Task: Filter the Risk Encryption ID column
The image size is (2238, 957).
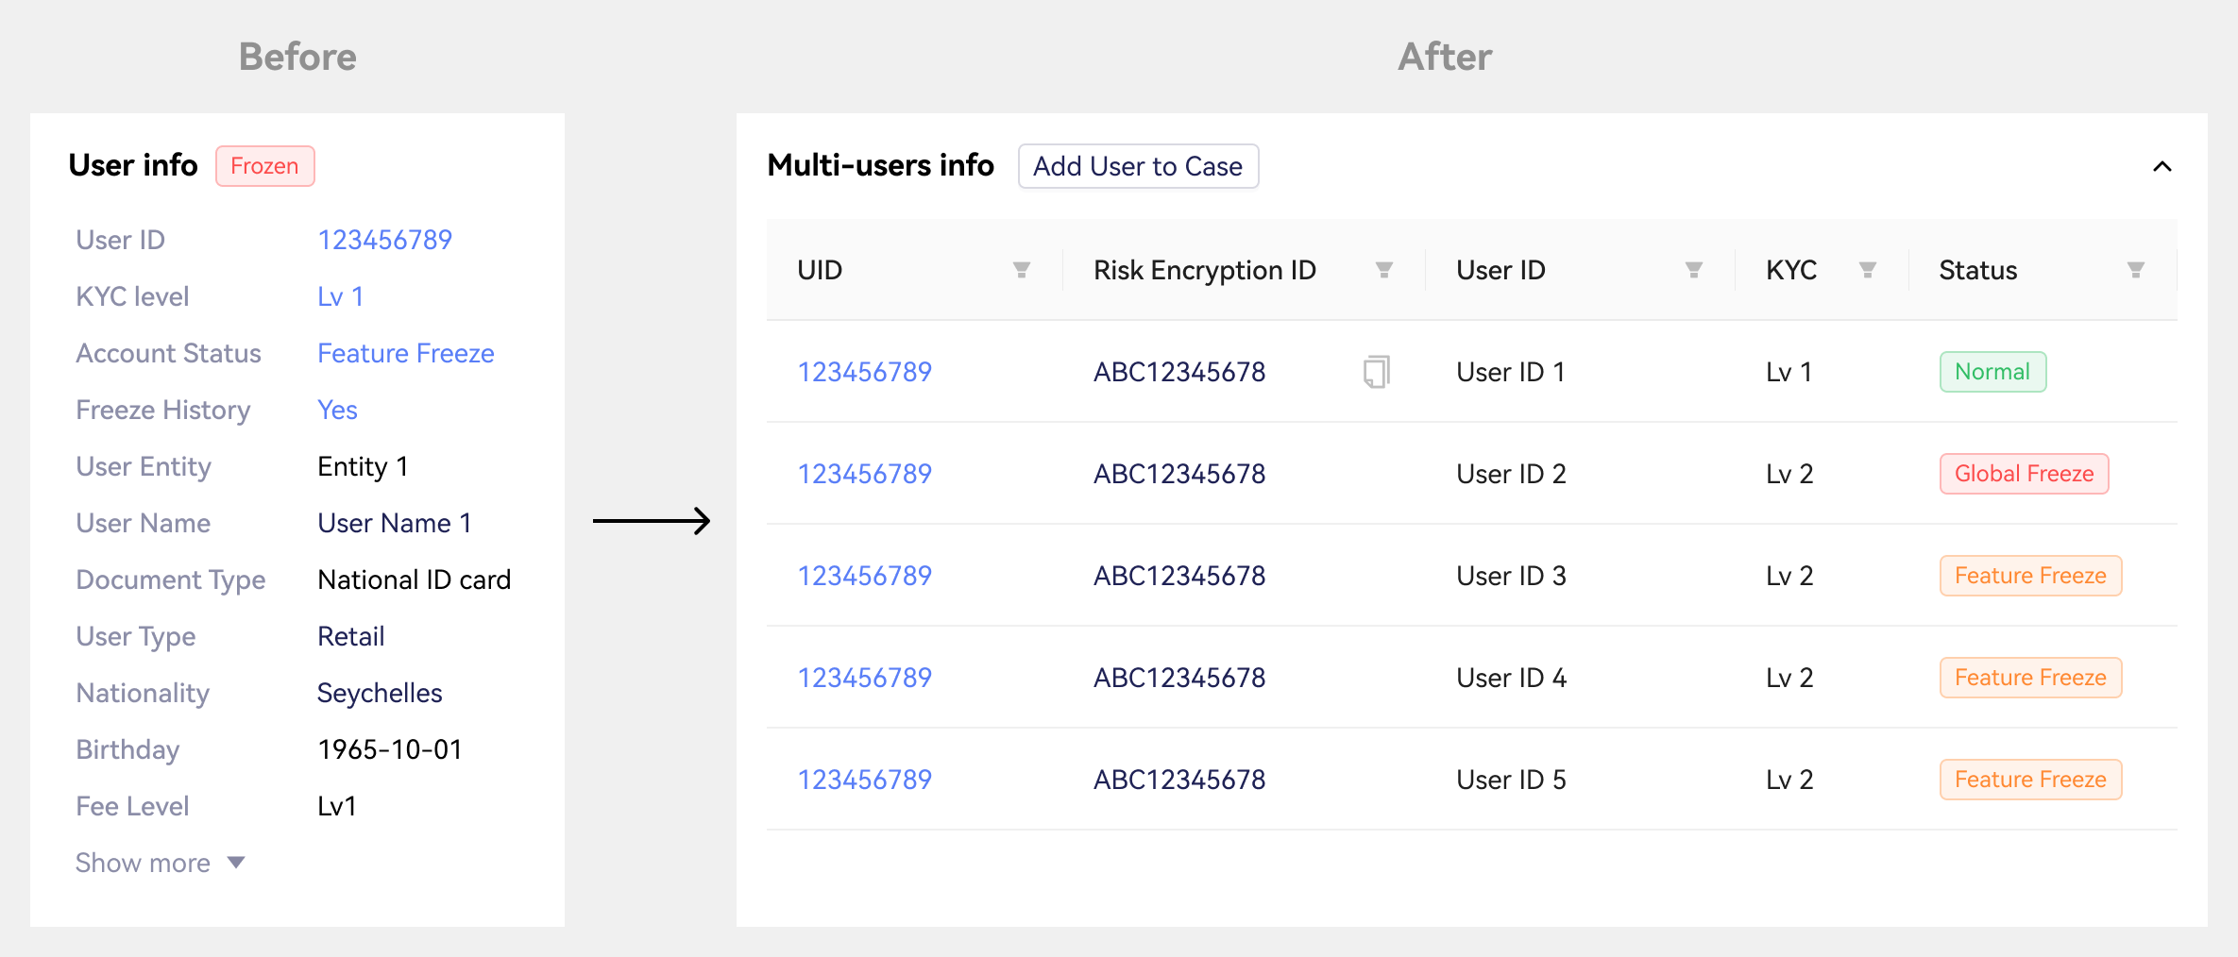Action: click(1383, 270)
